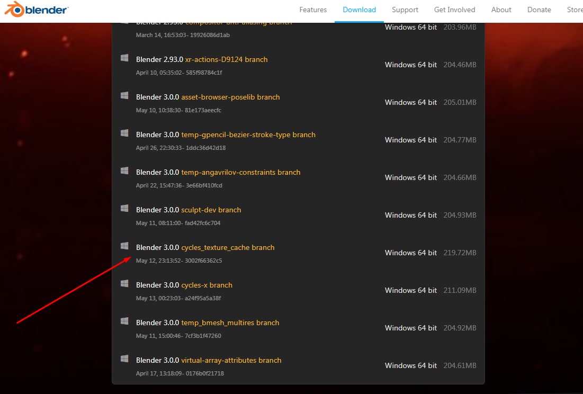This screenshot has width=583, height=394.
Task: Download Blender 3.0.0 cycles-x branch
Action: coord(184,285)
